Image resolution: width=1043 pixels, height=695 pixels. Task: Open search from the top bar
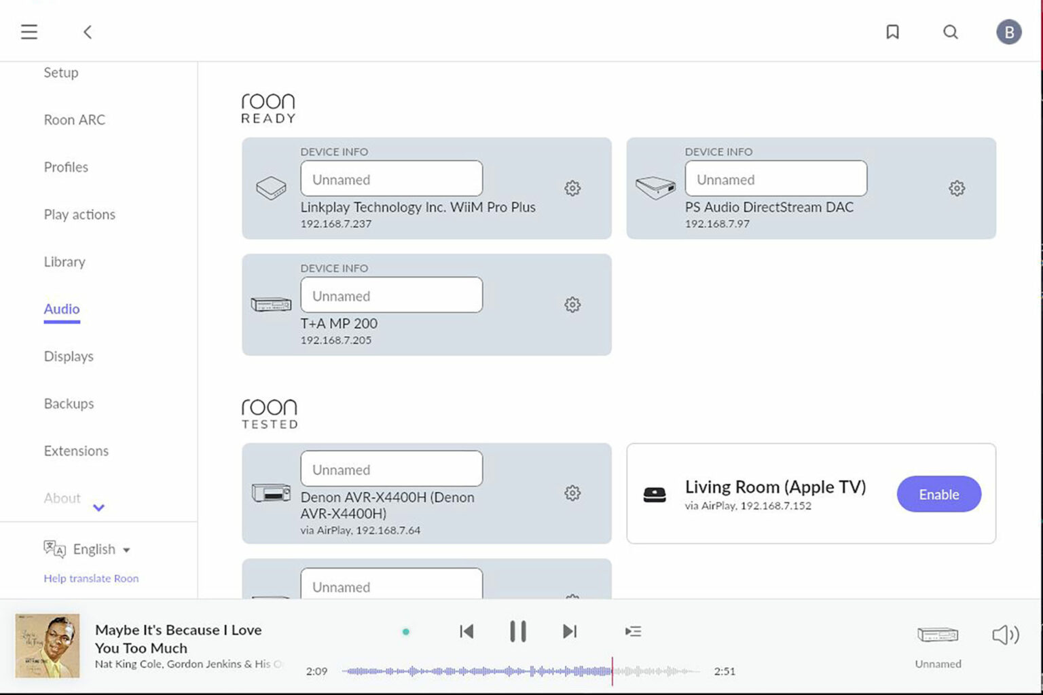(x=950, y=31)
